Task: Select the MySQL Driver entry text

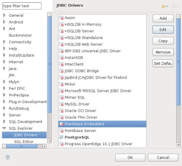Action: [77, 104]
